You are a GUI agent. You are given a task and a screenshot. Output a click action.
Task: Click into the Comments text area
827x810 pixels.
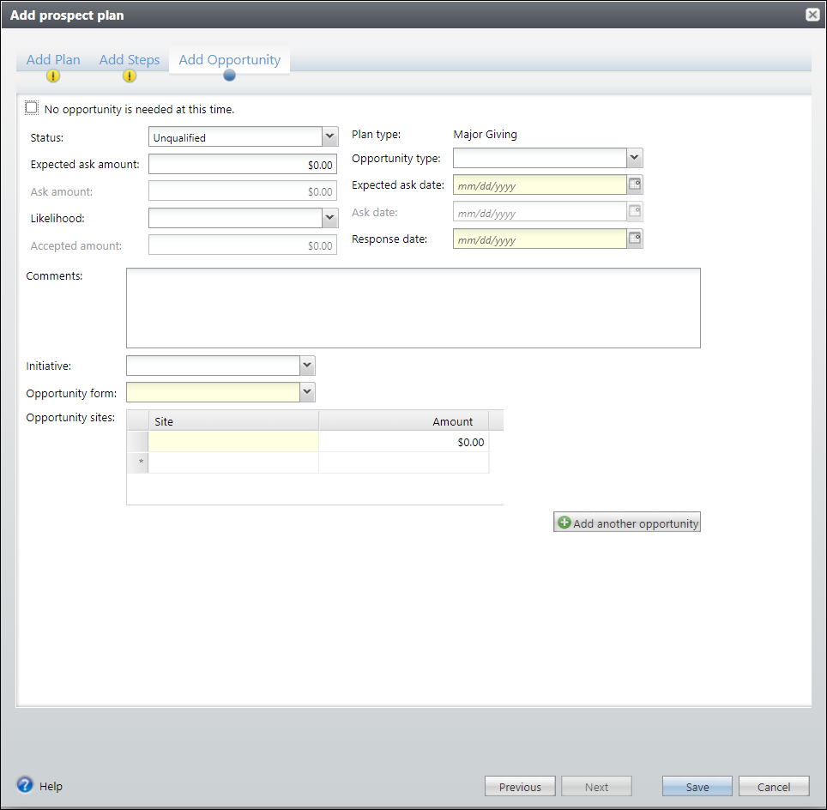point(413,308)
